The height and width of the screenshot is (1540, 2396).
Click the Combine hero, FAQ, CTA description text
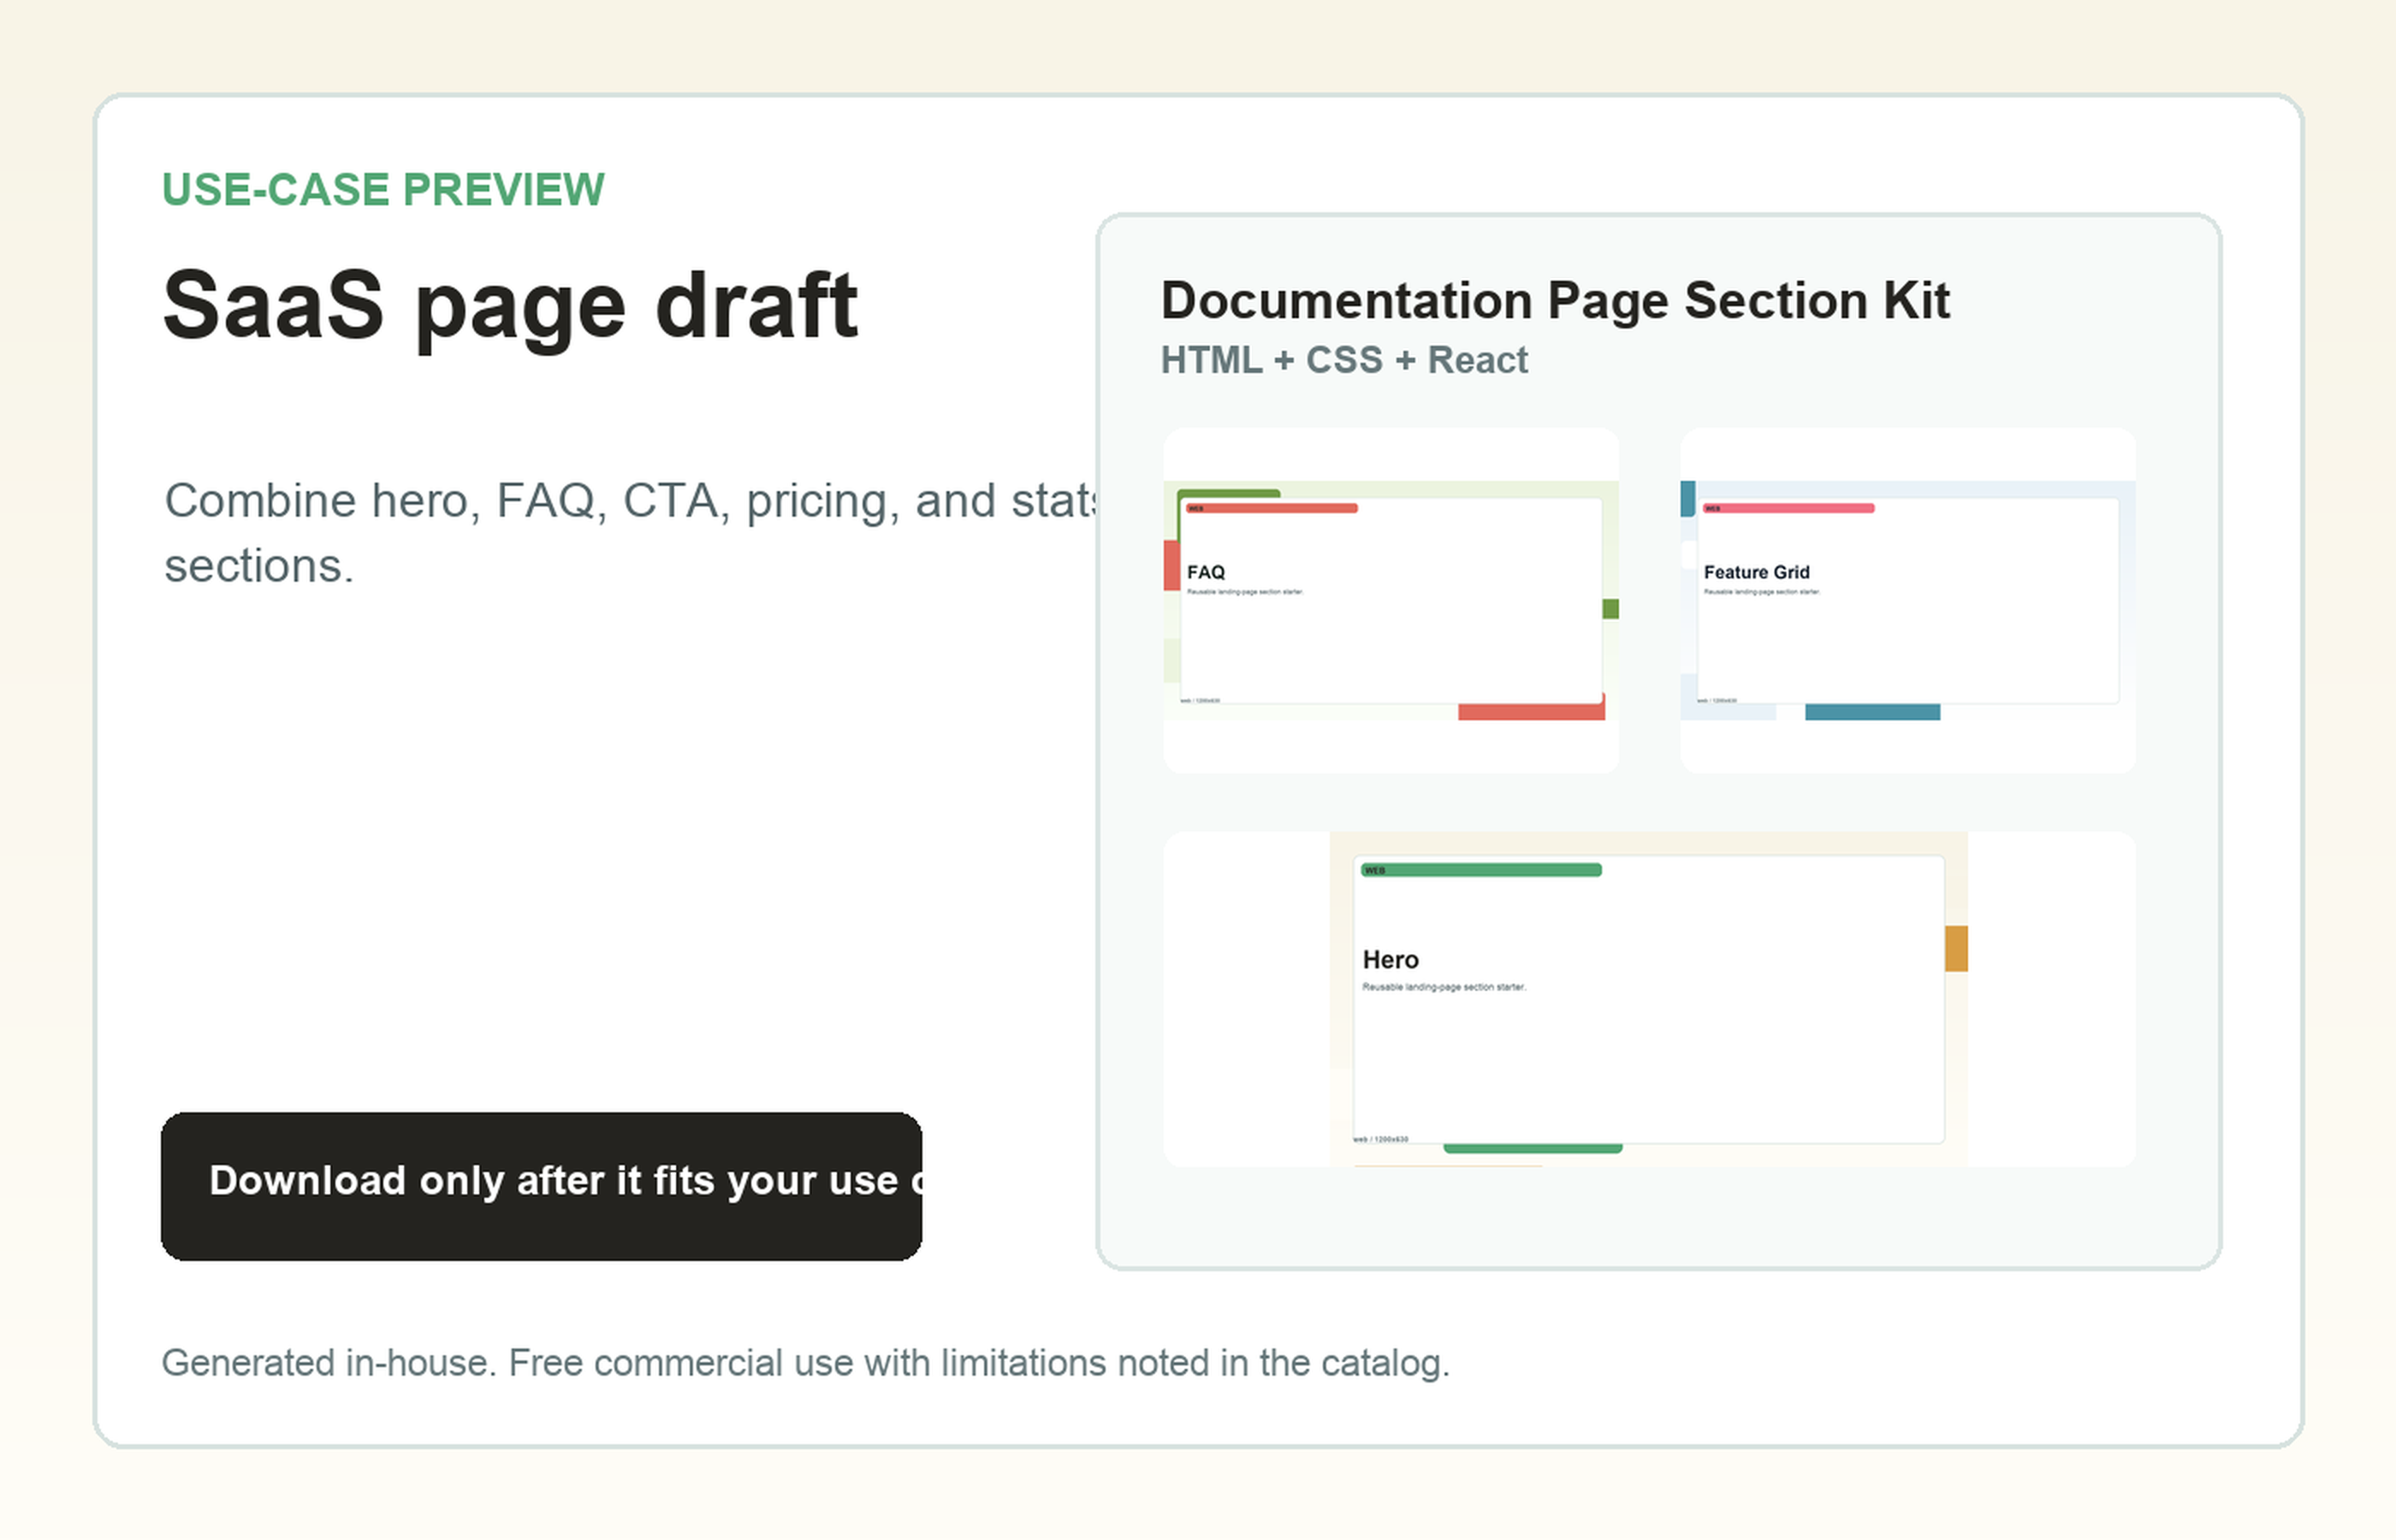coord(630,533)
